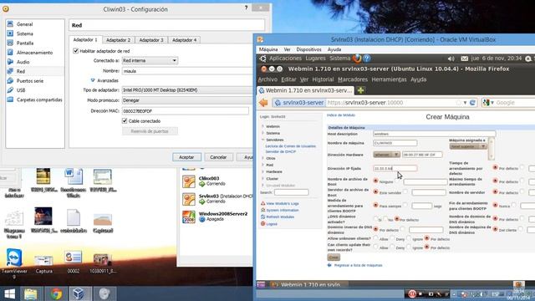Click Dirección IP fijada input field

tap(395, 168)
